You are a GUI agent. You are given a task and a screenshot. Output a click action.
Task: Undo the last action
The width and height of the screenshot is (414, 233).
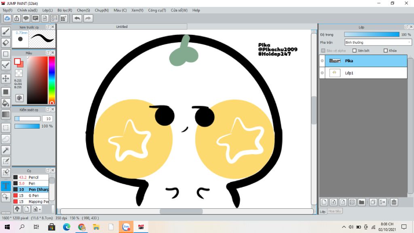point(77,18)
